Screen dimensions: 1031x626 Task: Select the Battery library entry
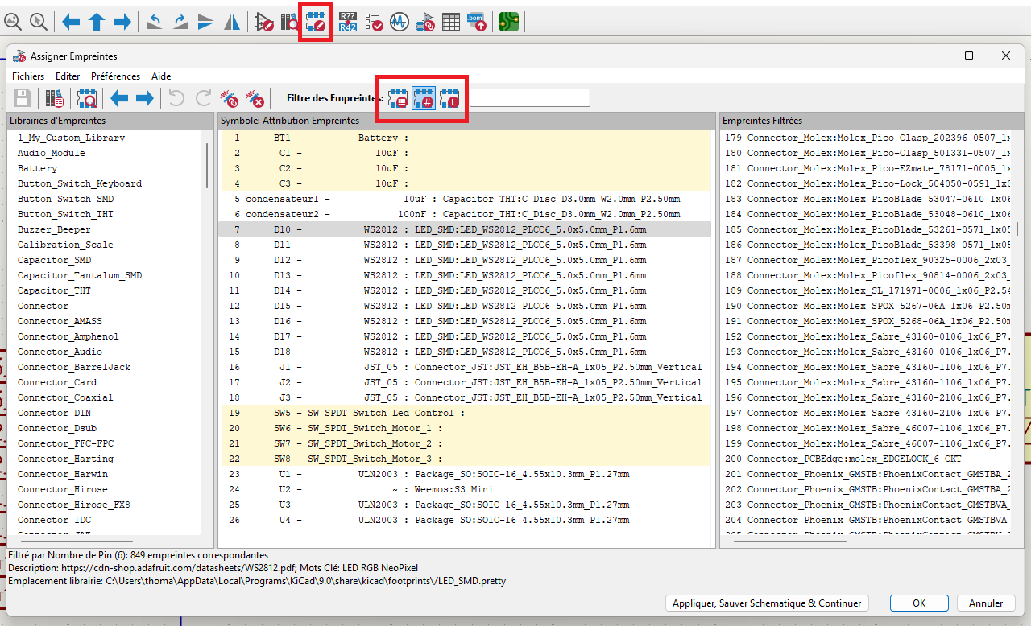[37, 168]
